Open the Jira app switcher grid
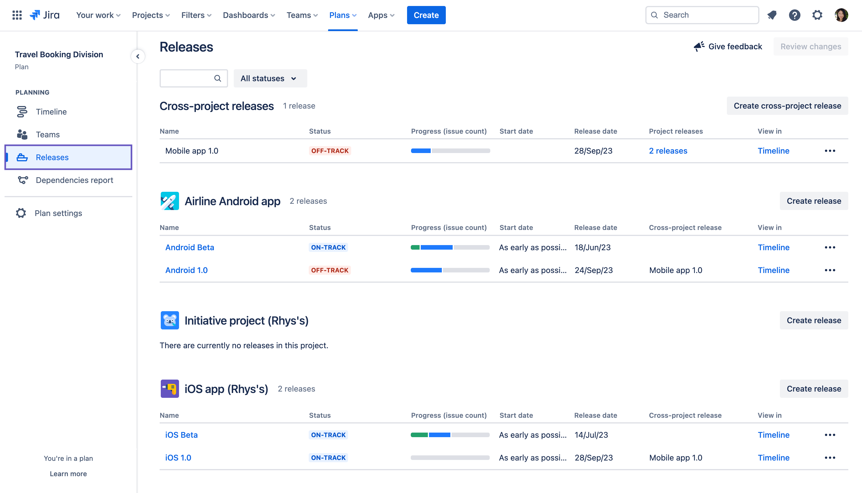Viewport: 862px width, 493px height. (17, 15)
